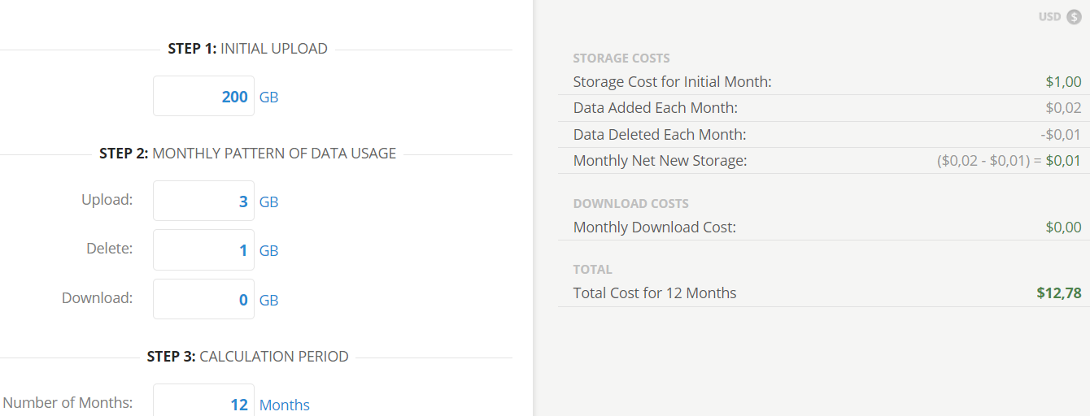Change the GB unit beside Delete
Image resolution: width=1090 pixels, height=416 pixels.
[268, 251]
